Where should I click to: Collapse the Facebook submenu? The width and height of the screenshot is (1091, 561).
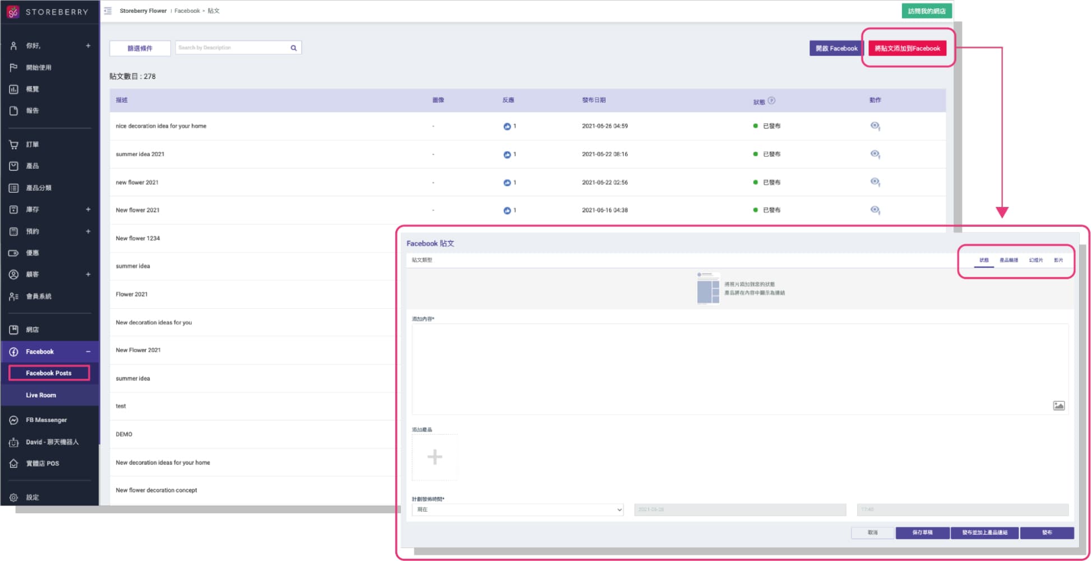[x=88, y=352]
